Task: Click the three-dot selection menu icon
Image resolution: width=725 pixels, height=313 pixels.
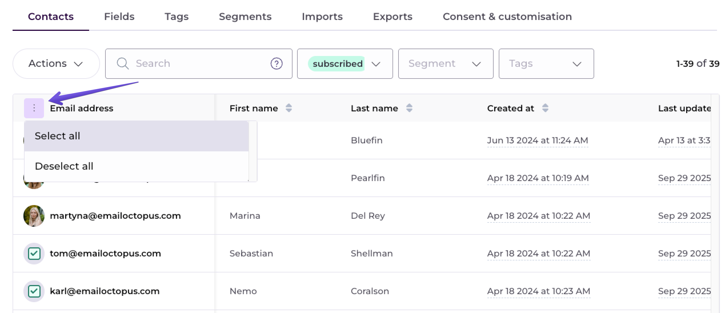Action: point(34,108)
